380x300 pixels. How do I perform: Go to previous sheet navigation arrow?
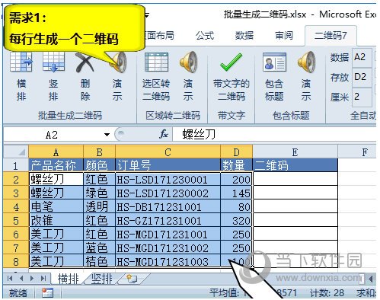point(21,279)
